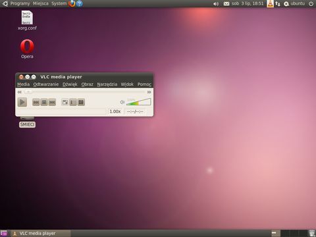Click the elapsed time display in VLC
This screenshot has width=316, height=237.
(x=135, y=111)
